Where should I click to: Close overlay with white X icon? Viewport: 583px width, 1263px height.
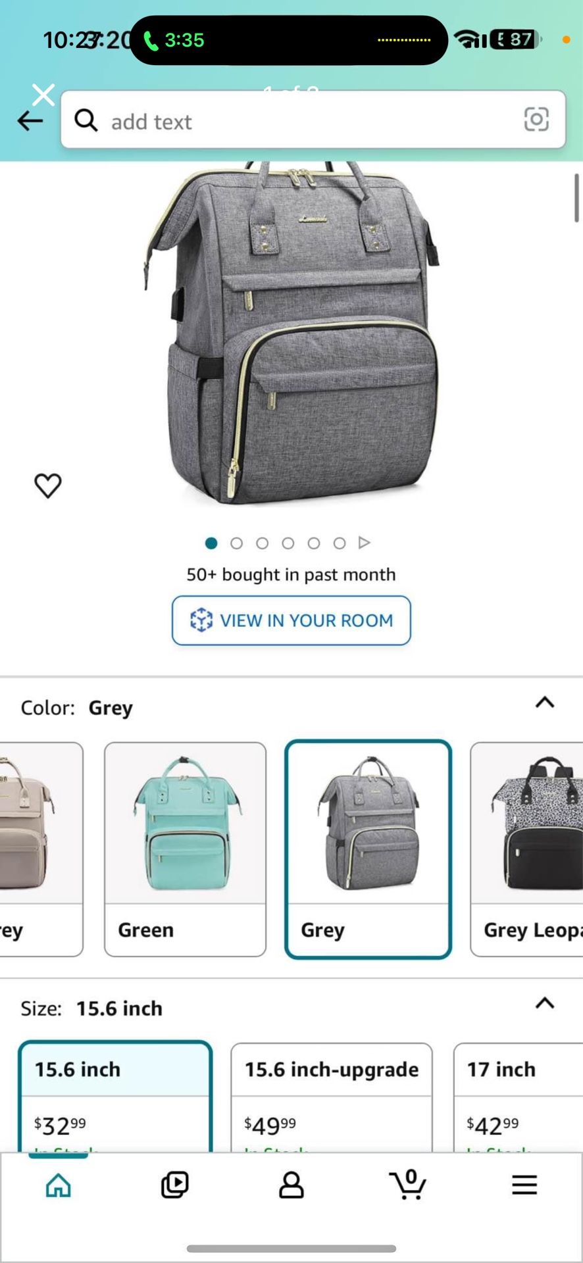43,95
